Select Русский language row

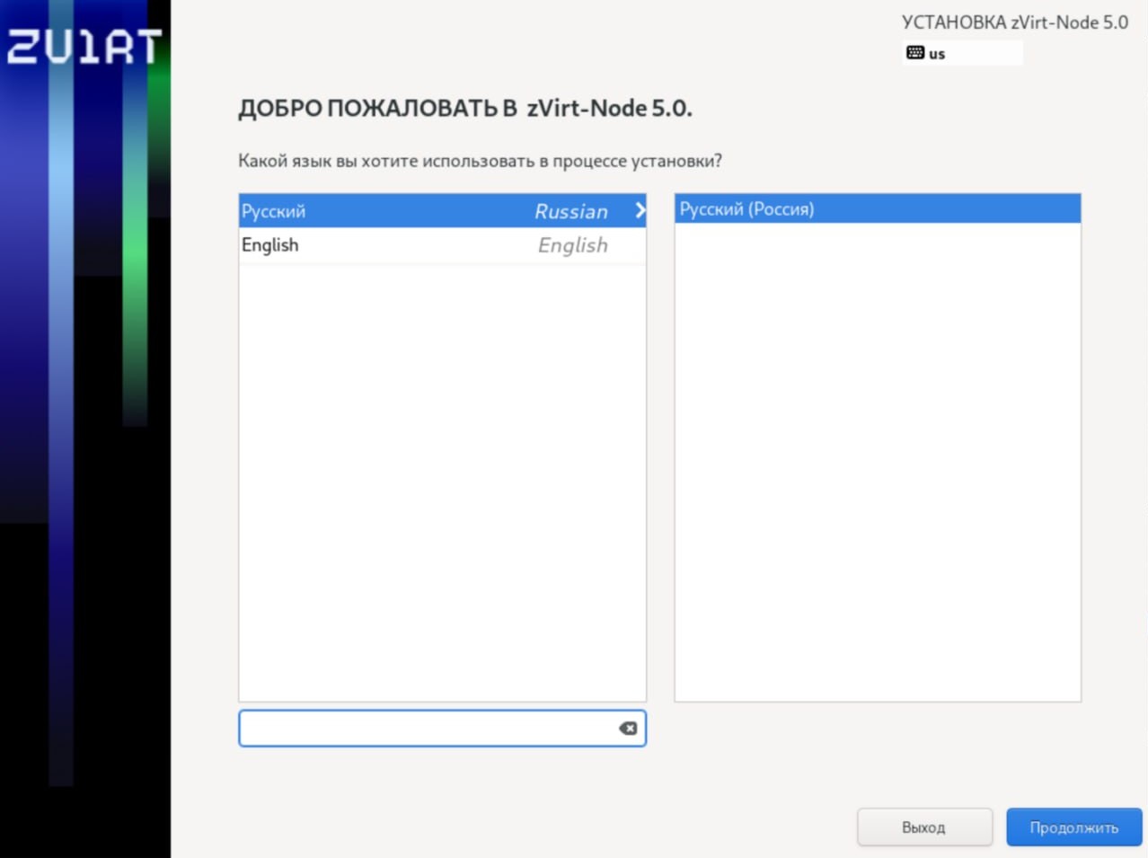pos(442,211)
